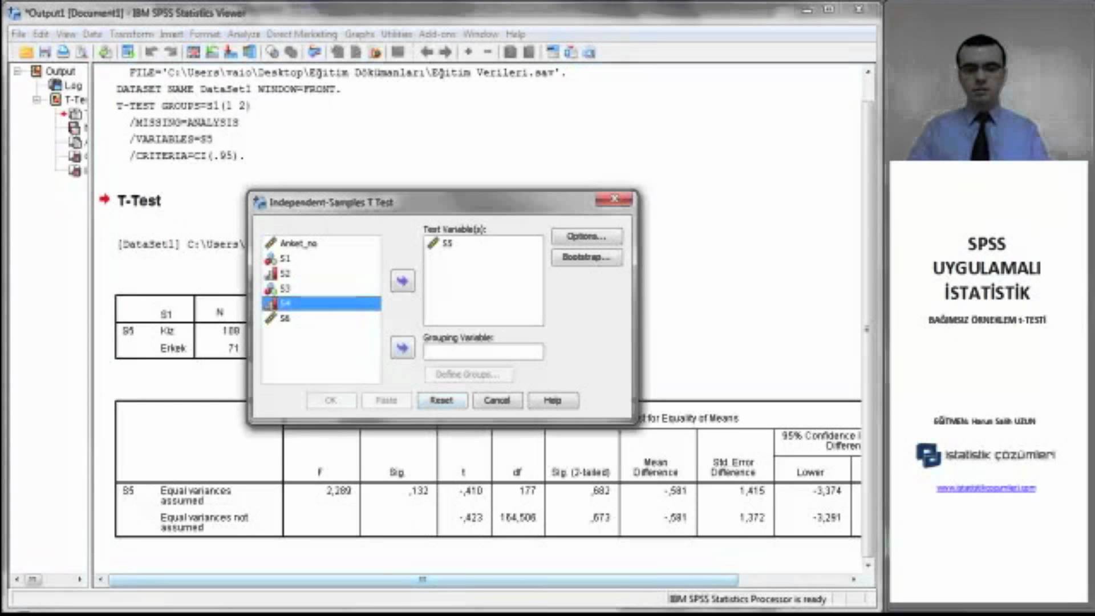Open the Help menu

click(515, 34)
